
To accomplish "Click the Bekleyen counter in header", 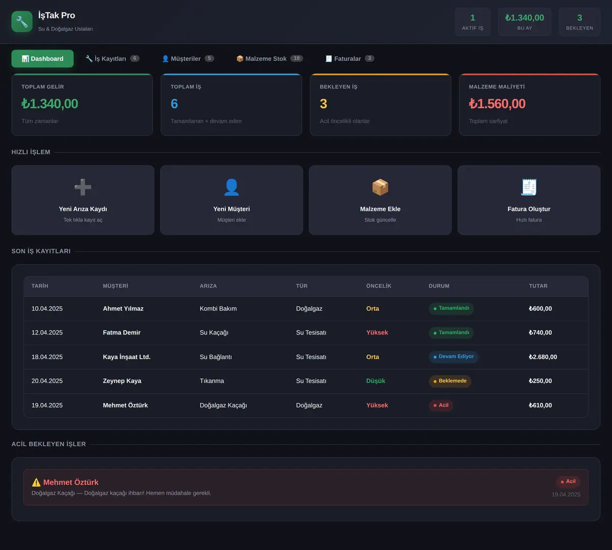I will 580,22.
